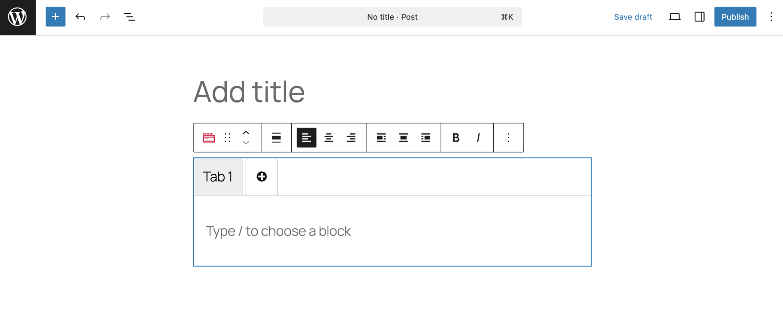Open the desktop Preview icon
Screen dimensions: 783x324
coord(675,17)
